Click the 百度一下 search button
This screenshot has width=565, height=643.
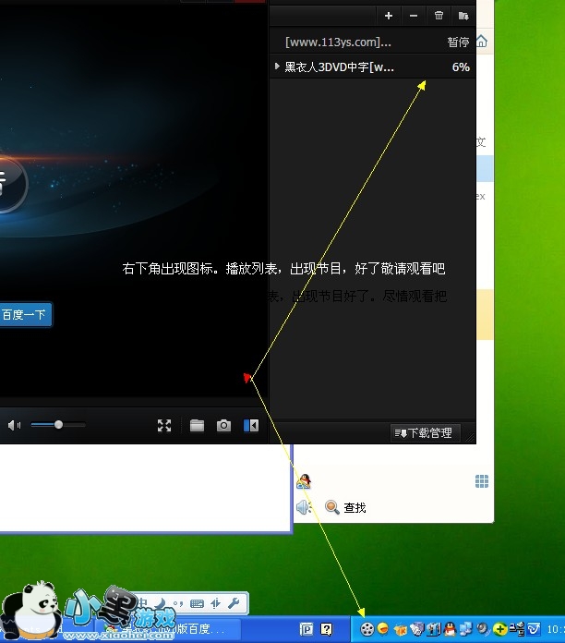(x=26, y=315)
